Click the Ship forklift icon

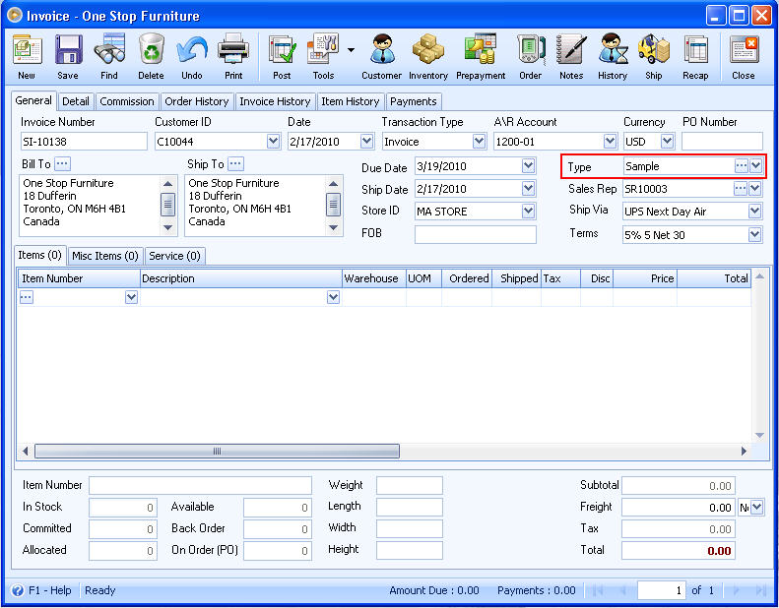pyautogui.click(x=654, y=50)
